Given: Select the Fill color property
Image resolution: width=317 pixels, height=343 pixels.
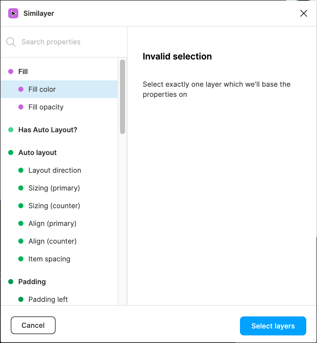Looking at the screenshot, I should pos(42,89).
